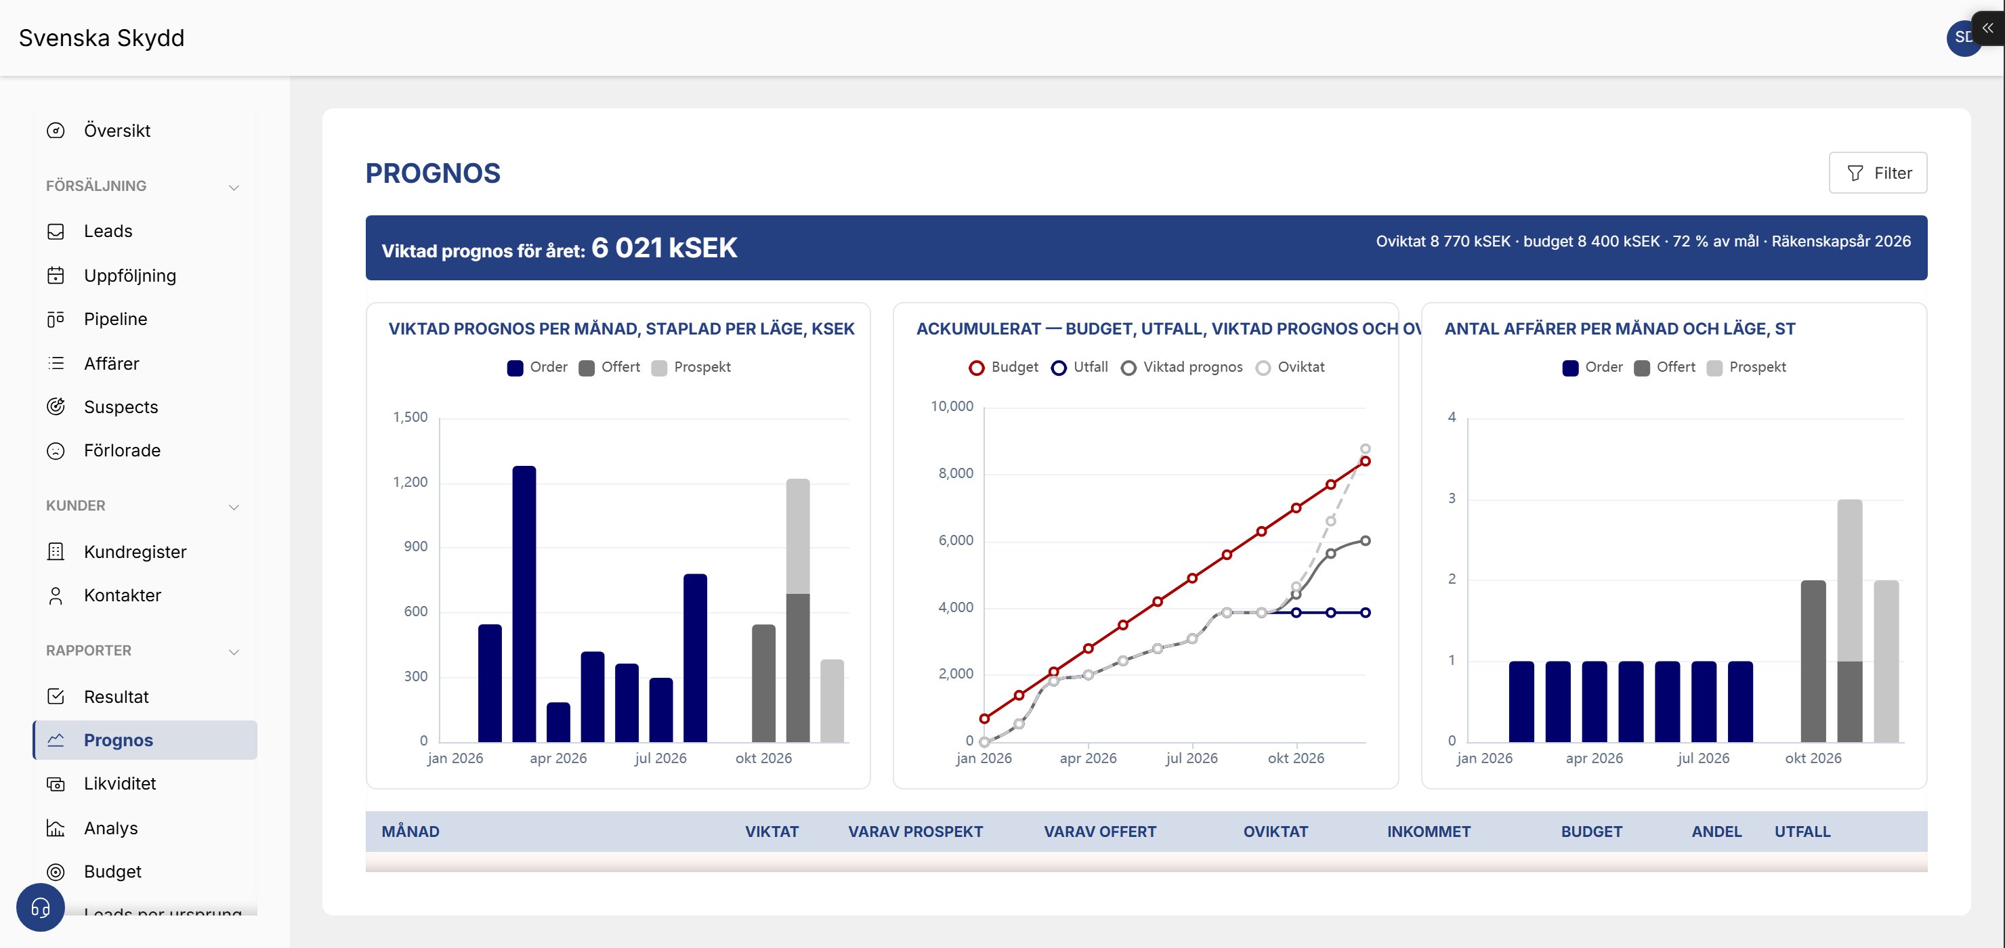Toggle Offert series in deal count chart
The image size is (2005, 948).
[x=1665, y=368]
